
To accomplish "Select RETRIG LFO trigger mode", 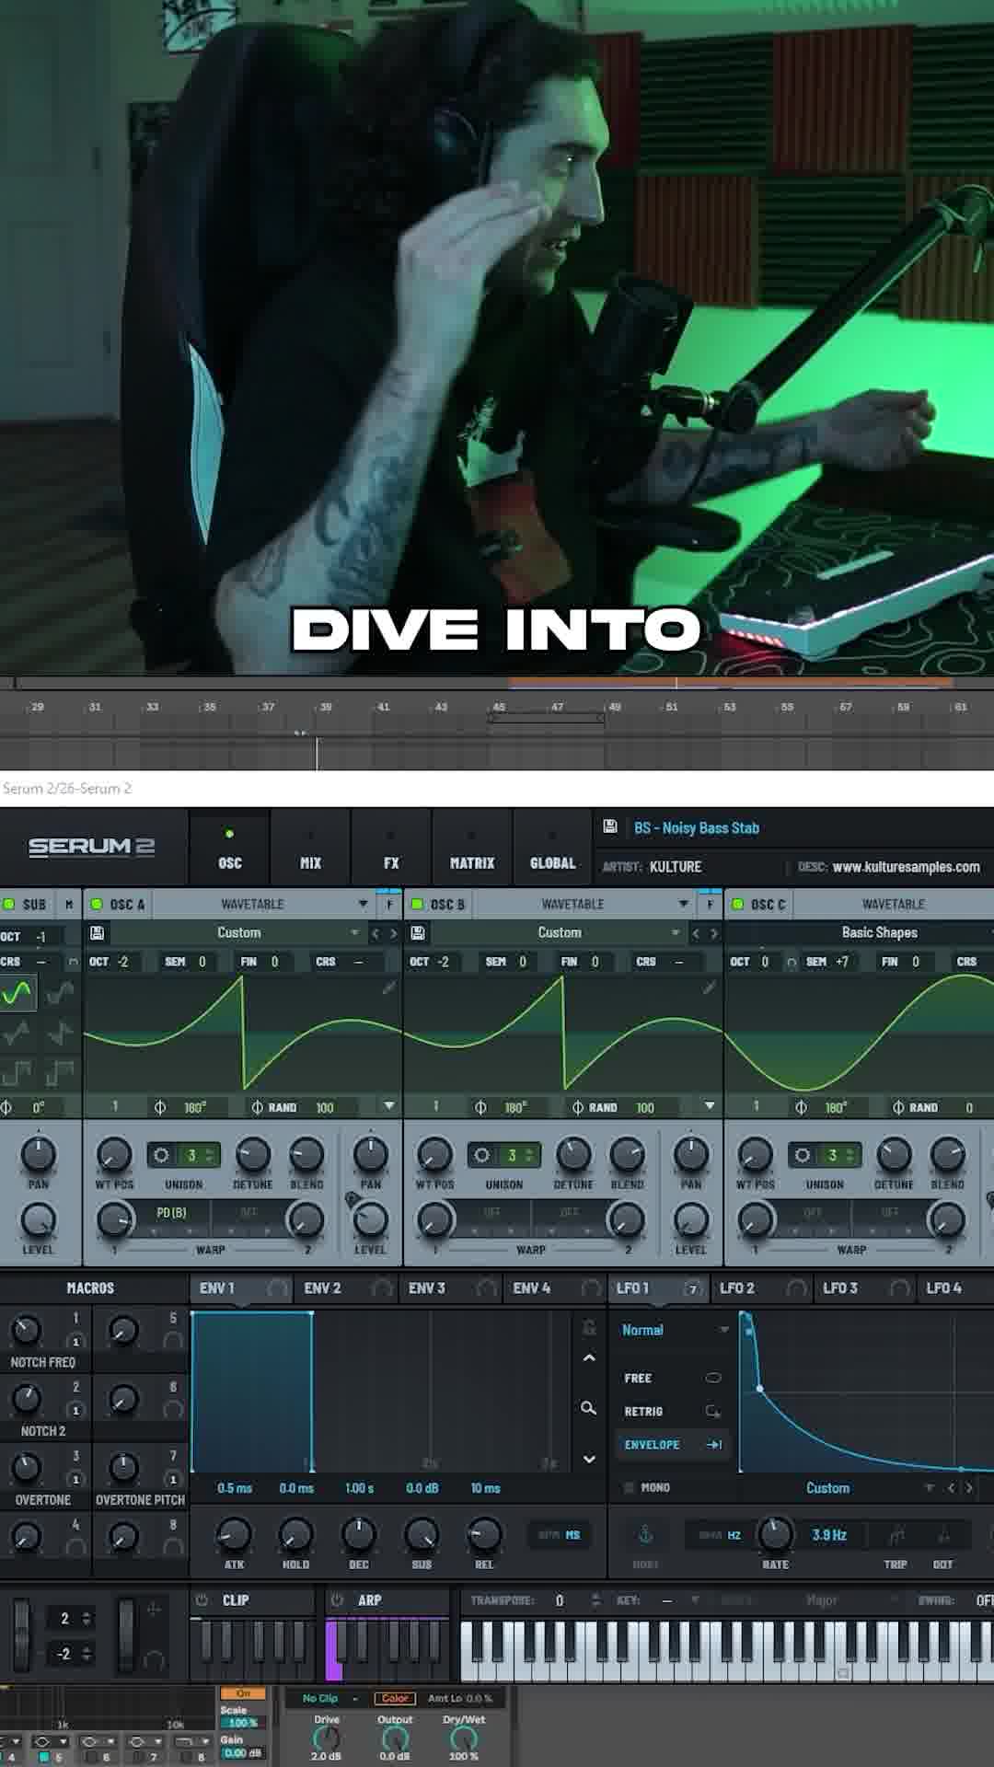I will (672, 1411).
